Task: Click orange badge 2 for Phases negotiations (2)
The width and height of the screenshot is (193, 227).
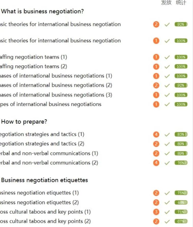Action: pyautogui.click(x=156, y=85)
